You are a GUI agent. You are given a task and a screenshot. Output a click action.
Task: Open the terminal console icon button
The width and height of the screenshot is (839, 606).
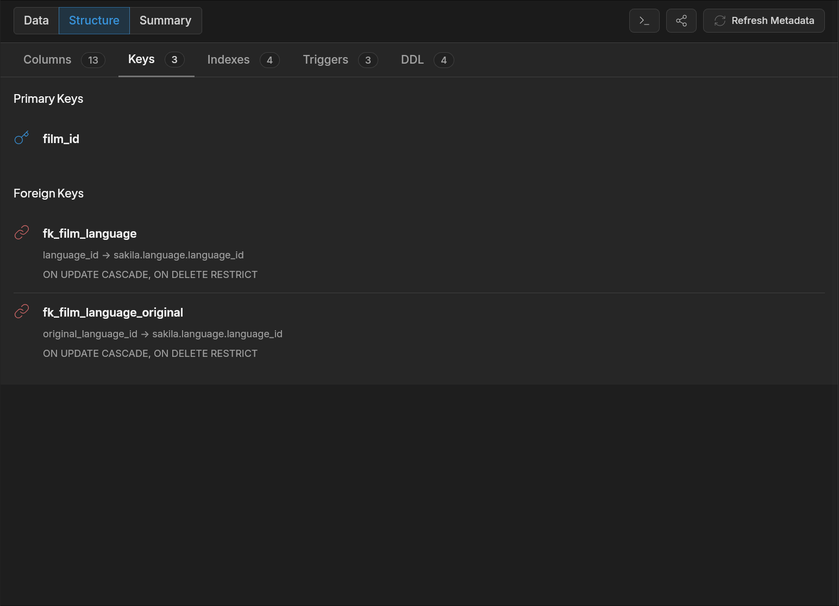(644, 21)
